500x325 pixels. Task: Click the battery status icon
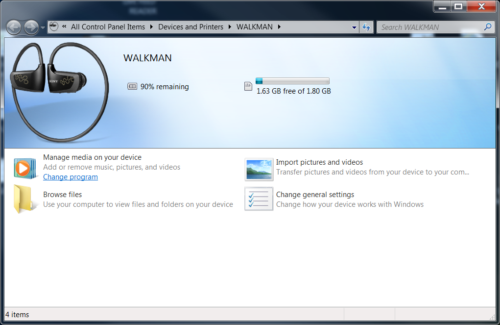pos(132,87)
